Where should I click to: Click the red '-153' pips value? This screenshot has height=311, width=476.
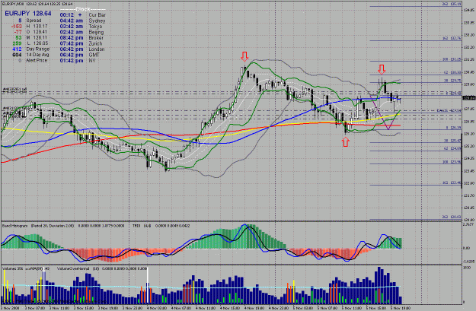coord(17,26)
